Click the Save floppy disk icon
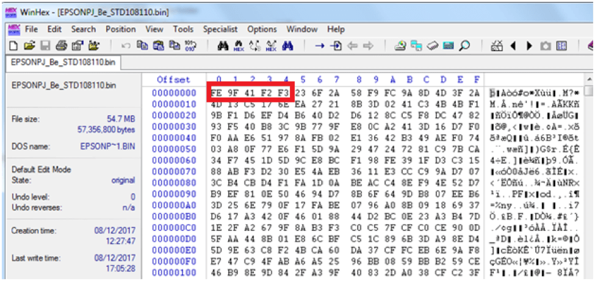595x281 pixels. click(45, 46)
